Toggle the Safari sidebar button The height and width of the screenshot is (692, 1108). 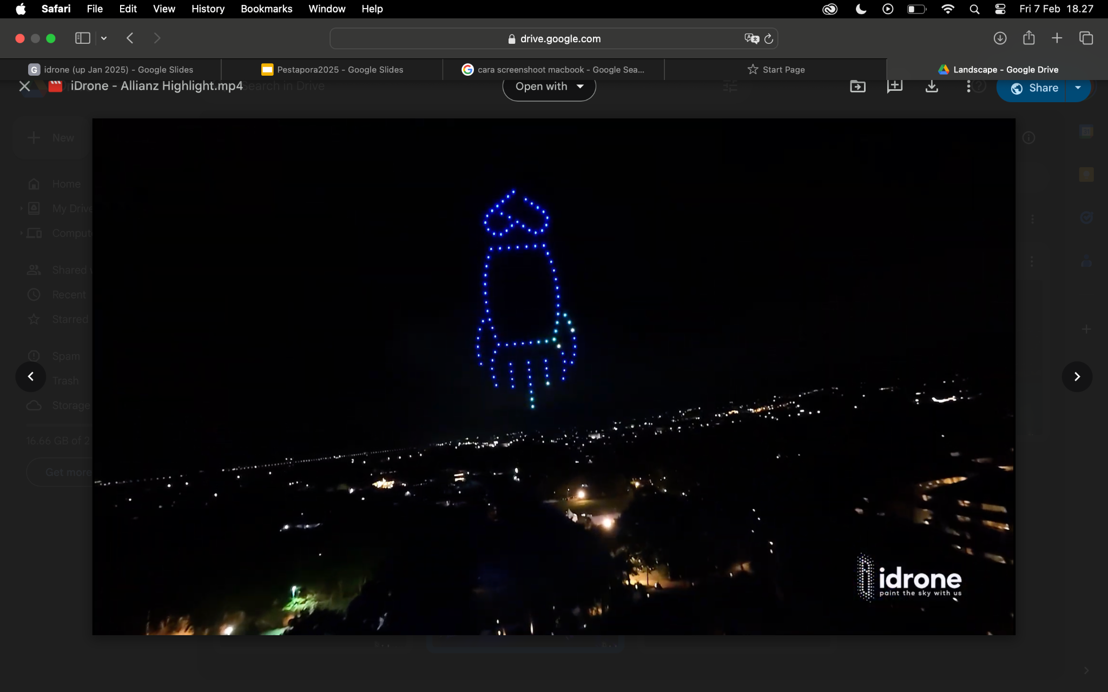(82, 38)
